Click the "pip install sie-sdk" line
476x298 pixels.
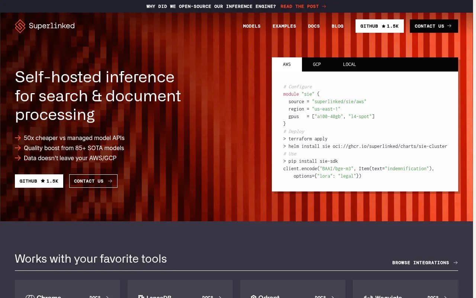(311, 161)
